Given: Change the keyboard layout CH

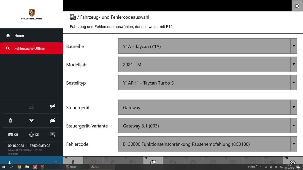Looking at the screenshot, I should (x=13, y=135).
